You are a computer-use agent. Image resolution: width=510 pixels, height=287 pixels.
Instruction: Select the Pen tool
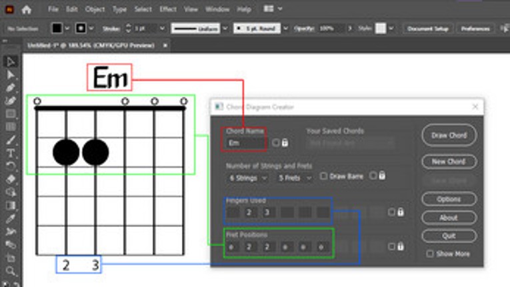click(11, 88)
